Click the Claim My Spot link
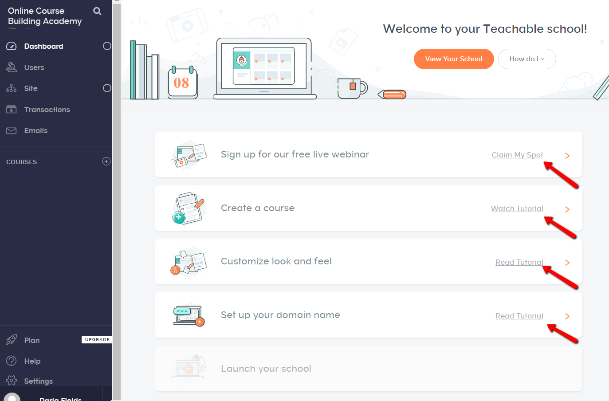Image resolution: width=609 pixels, height=401 pixels. [x=517, y=155]
